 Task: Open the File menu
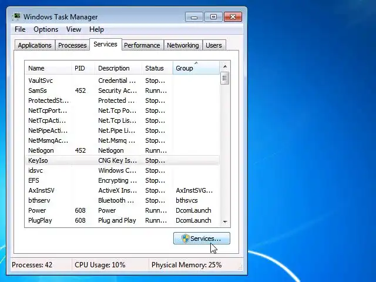click(20, 29)
